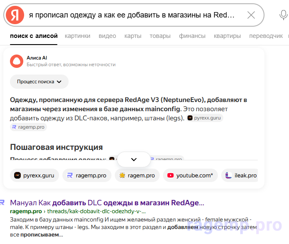Open the квартиры tab
Viewport: 289px width, 244px height.
coord(227,36)
